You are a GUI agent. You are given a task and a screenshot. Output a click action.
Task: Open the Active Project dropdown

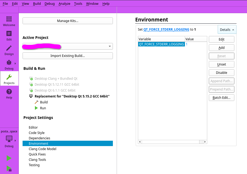click(67, 46)
